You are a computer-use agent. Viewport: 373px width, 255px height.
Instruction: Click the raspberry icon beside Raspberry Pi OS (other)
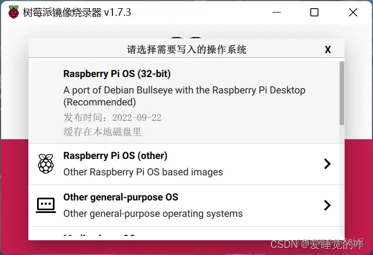click(x=46, y=164)
